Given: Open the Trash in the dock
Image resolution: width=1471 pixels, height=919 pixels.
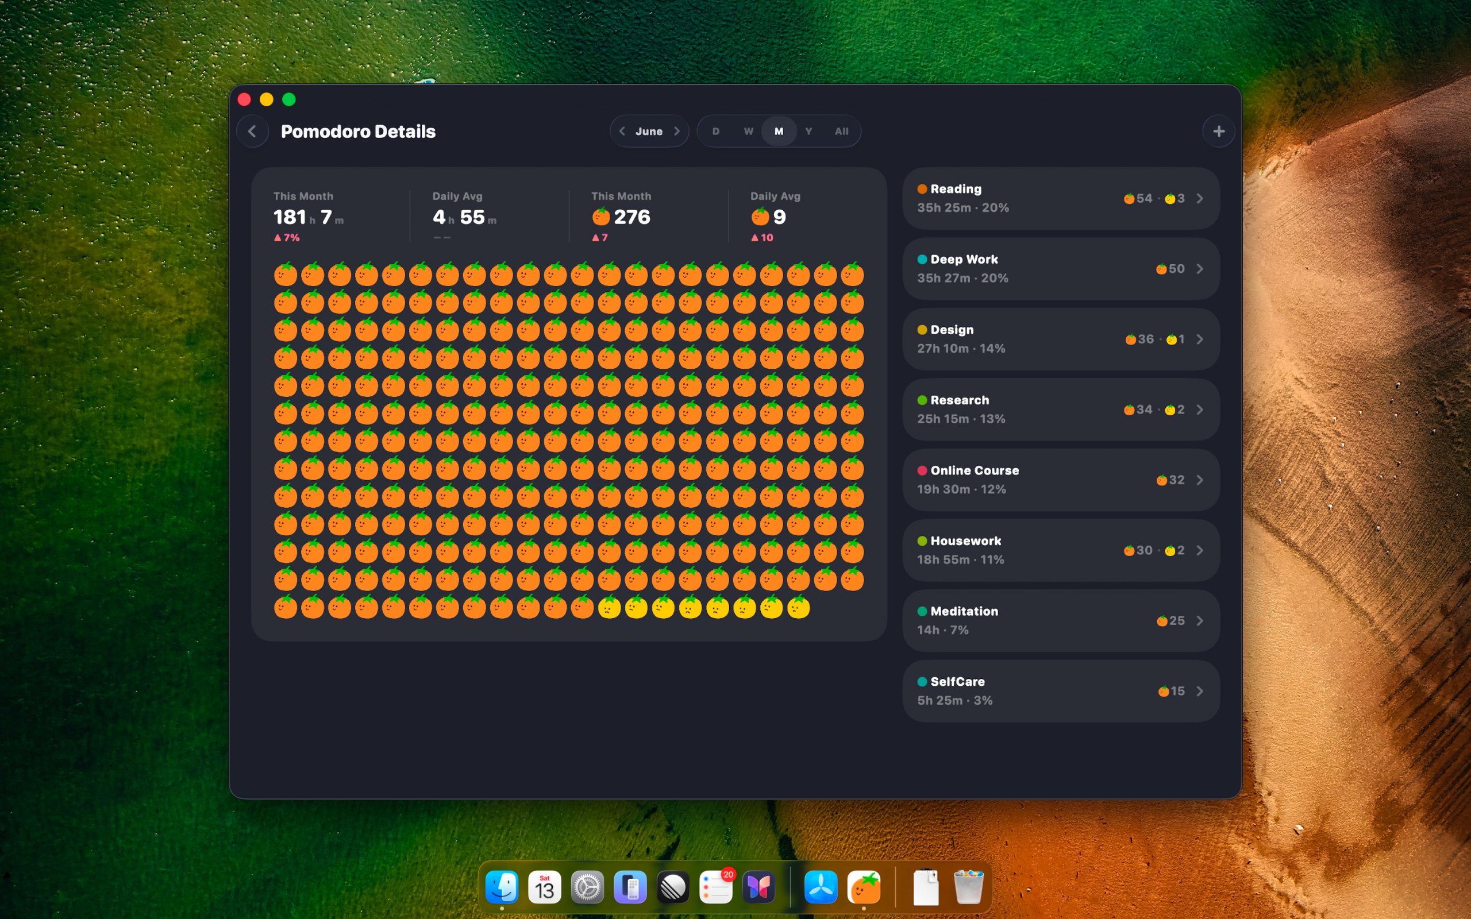Looking at the screenshot, I should (x=968, y=887).
